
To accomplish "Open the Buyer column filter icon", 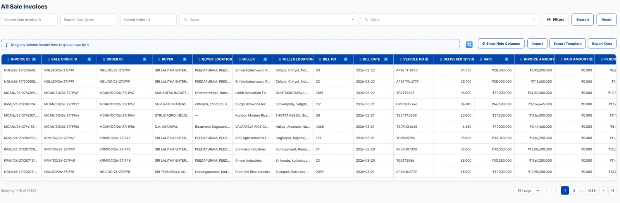I will [185, 59].
